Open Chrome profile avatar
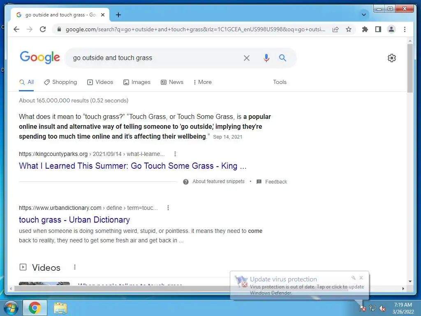Viewport: 421px width, 316px height. [x=391, y=29]
